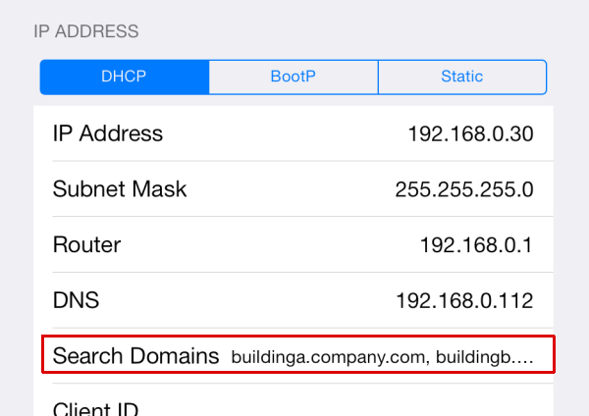Click empty space in the Router row
This screenshot has width=589, height=416.
(x=275, y=245)
